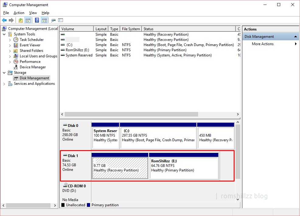Select the System Reserved volume row
Viewport: 300px width, 216px height.
coord(150,55)
